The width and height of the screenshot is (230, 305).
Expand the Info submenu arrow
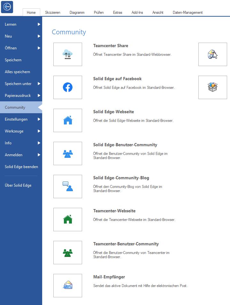coord(39,143)
